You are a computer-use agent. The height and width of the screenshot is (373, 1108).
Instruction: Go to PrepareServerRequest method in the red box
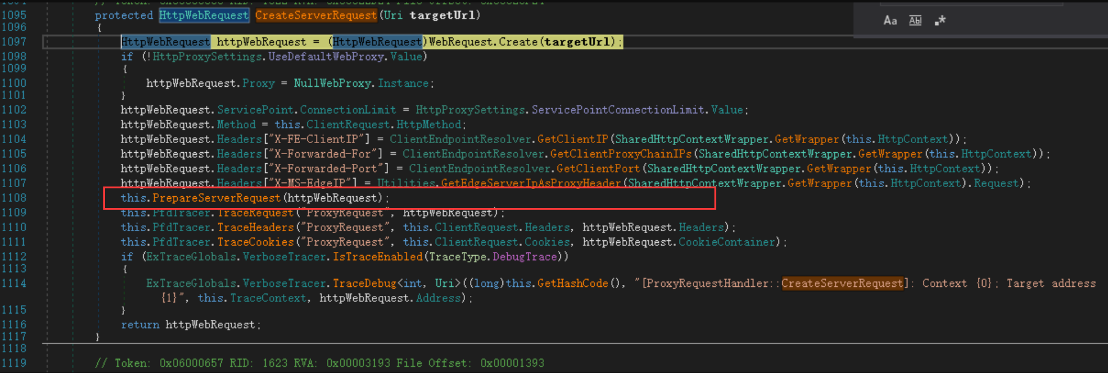[x=216, y=198]
